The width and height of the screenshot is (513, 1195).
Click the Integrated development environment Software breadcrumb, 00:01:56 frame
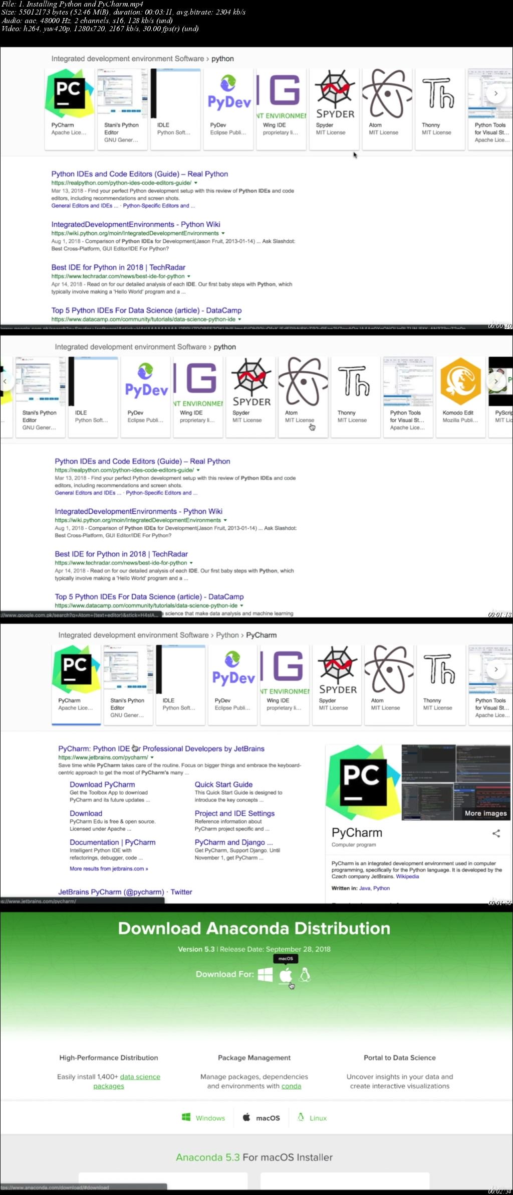(x=133, y=635)
